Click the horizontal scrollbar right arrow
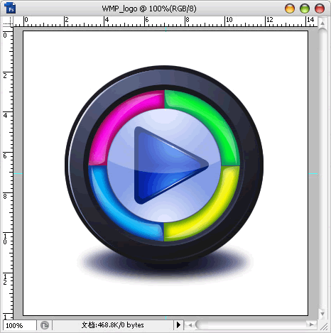The height and width of the screenshot is (333, 331). (x=311, y=324)
